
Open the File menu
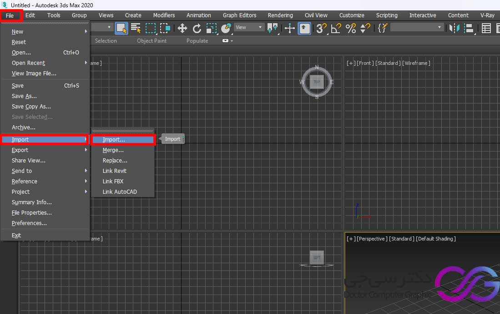(x=10, y=15)
